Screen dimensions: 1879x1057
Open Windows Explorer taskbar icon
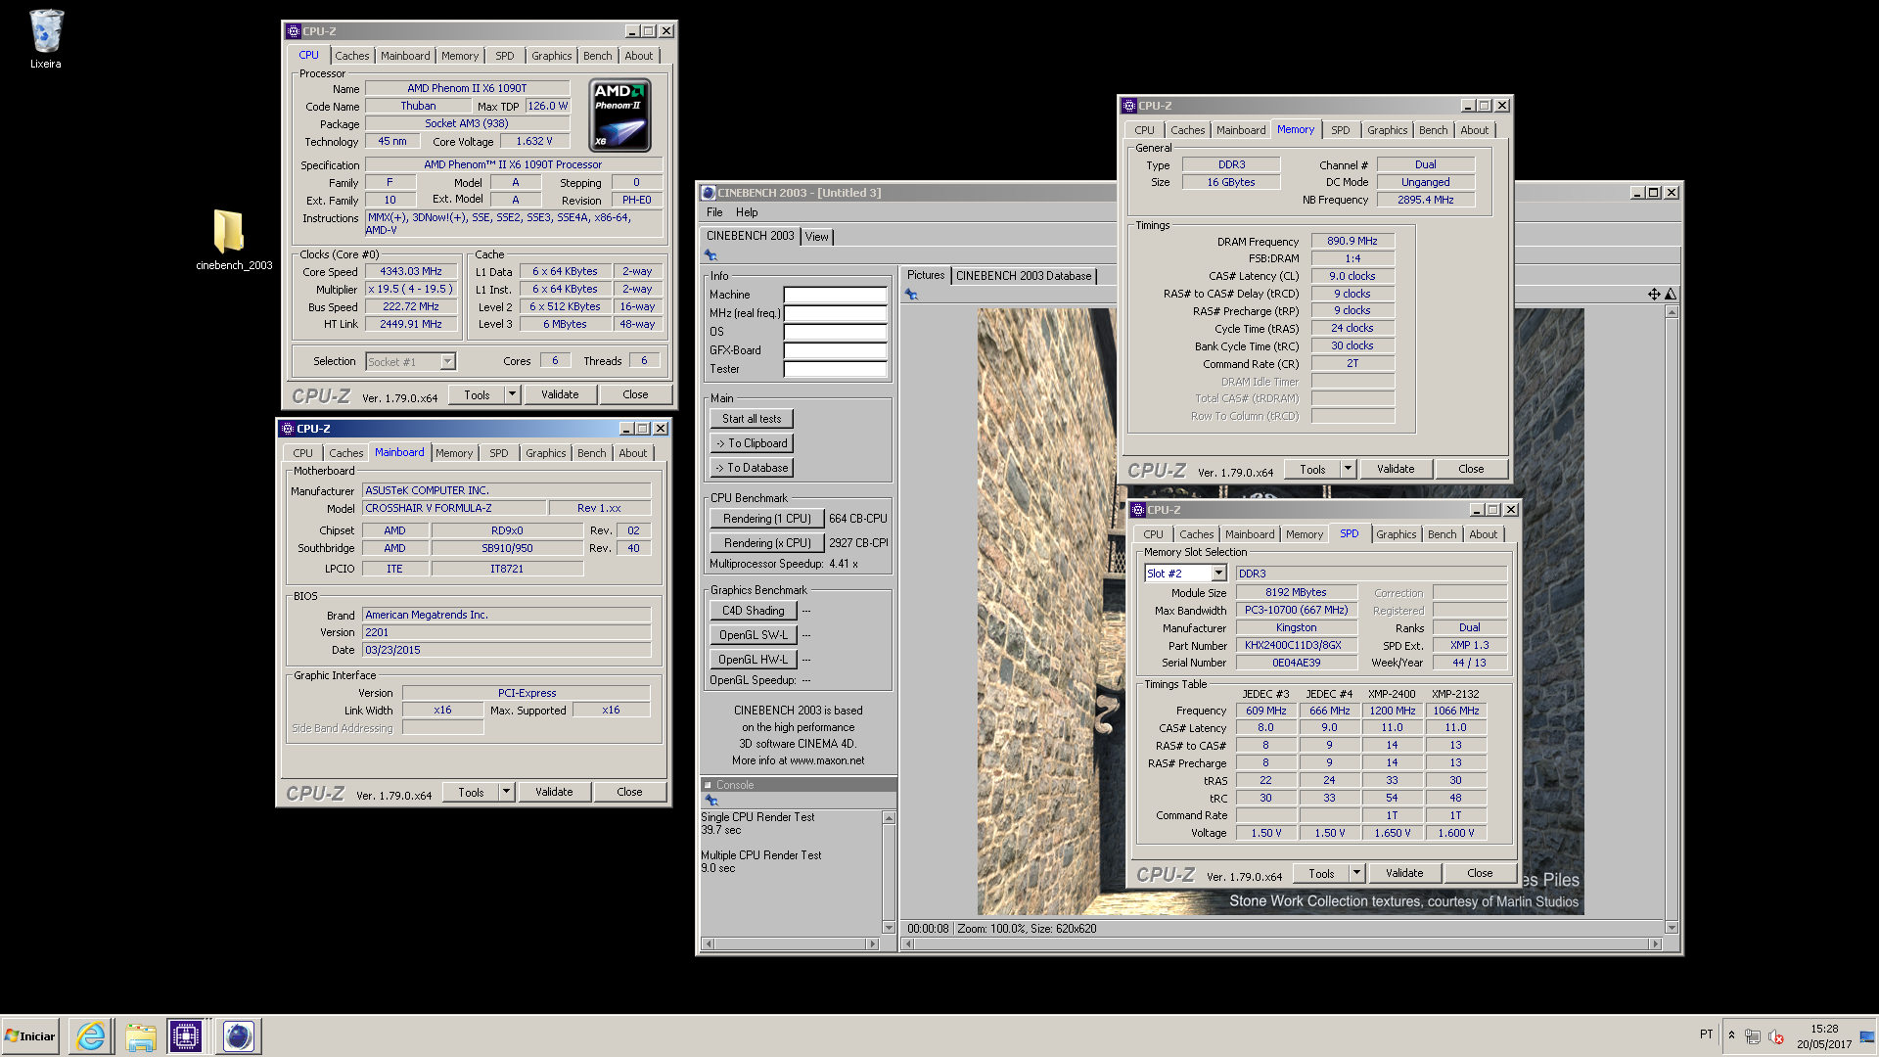click(140, 1036)
